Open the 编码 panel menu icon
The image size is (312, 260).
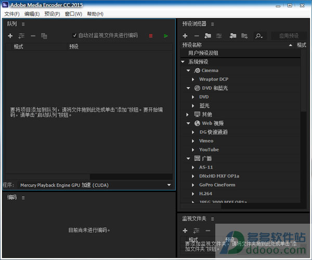[23, 198]
